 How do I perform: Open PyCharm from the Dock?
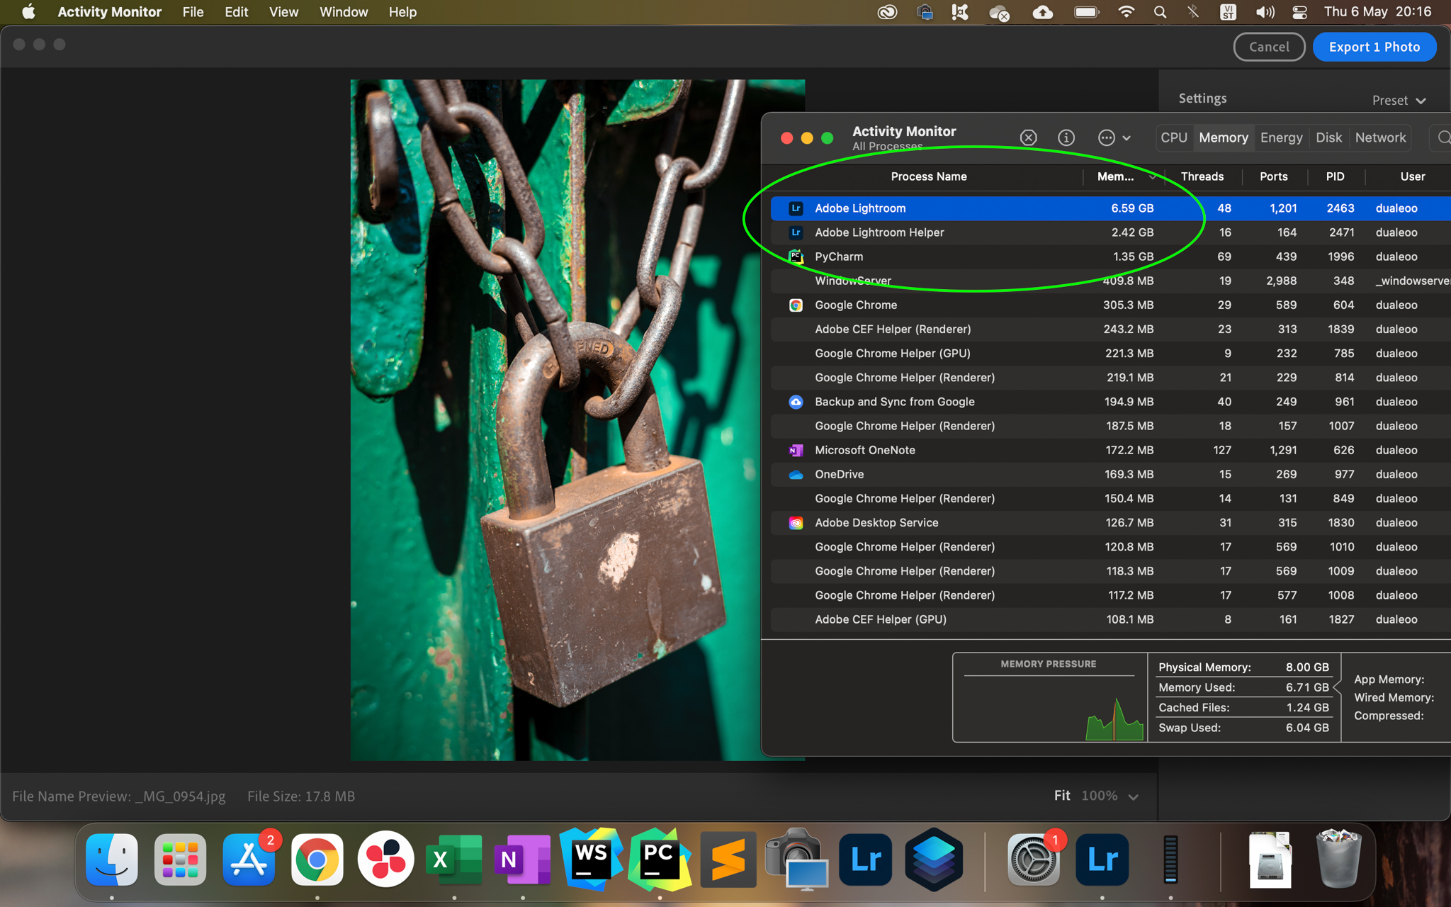click(659, 860)
